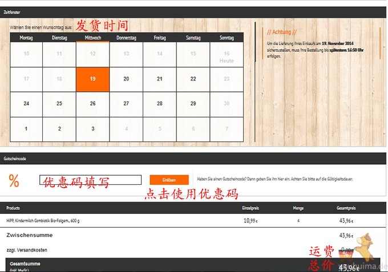Select Saturday the 22nd in calendar
This screenshot has height=272, width=388.
[193, 79]
